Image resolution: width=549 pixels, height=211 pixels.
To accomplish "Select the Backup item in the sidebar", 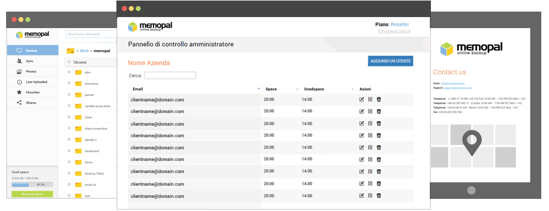I will (33, 51).
